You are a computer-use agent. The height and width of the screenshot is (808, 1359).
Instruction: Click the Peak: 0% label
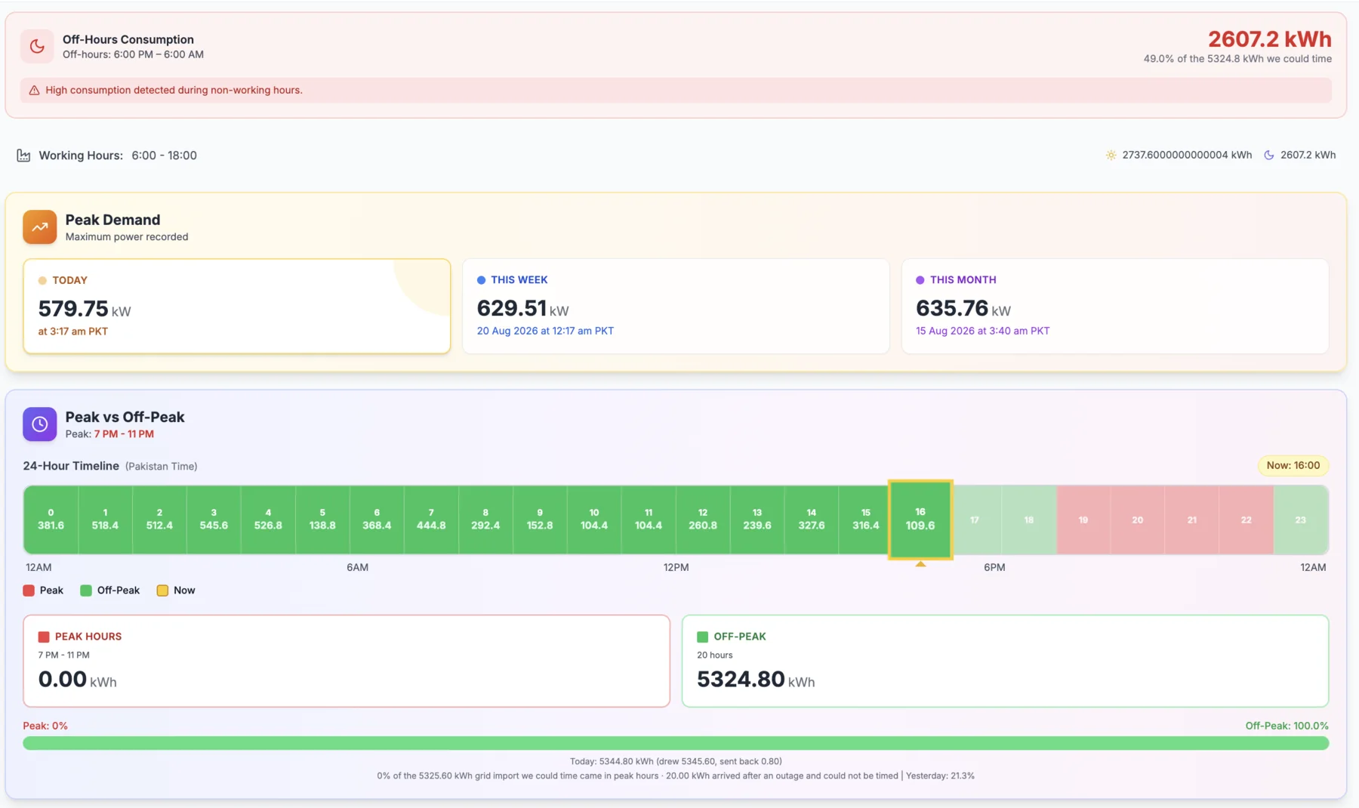click(45, 726)
